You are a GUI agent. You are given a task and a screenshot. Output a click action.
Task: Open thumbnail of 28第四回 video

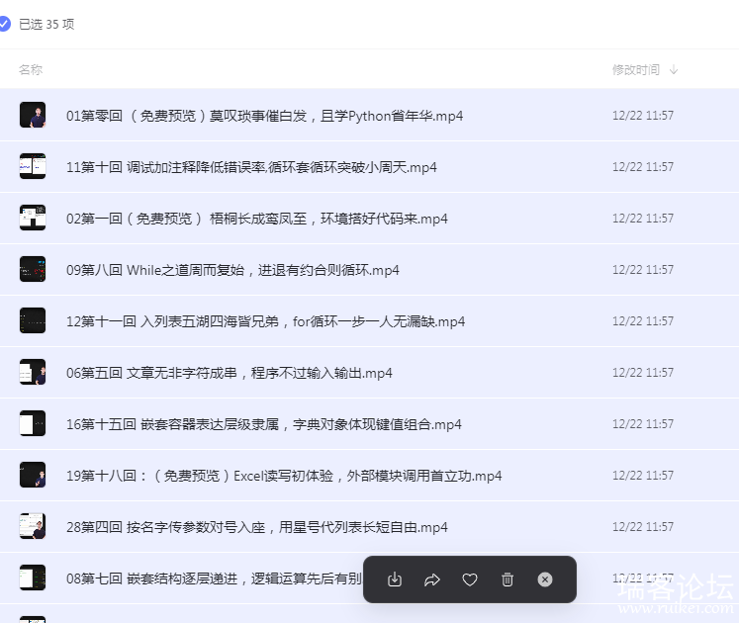(x=33, y=526)
